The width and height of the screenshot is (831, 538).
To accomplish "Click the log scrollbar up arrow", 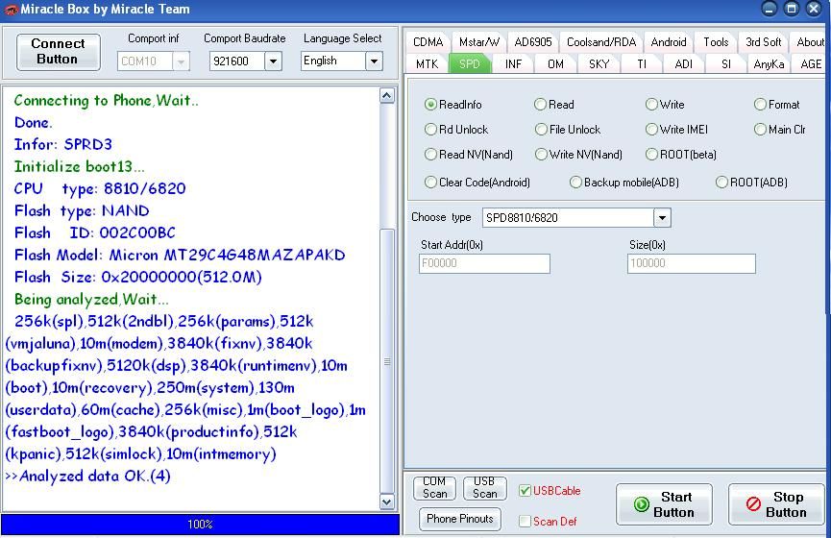I will coord(387,95).
